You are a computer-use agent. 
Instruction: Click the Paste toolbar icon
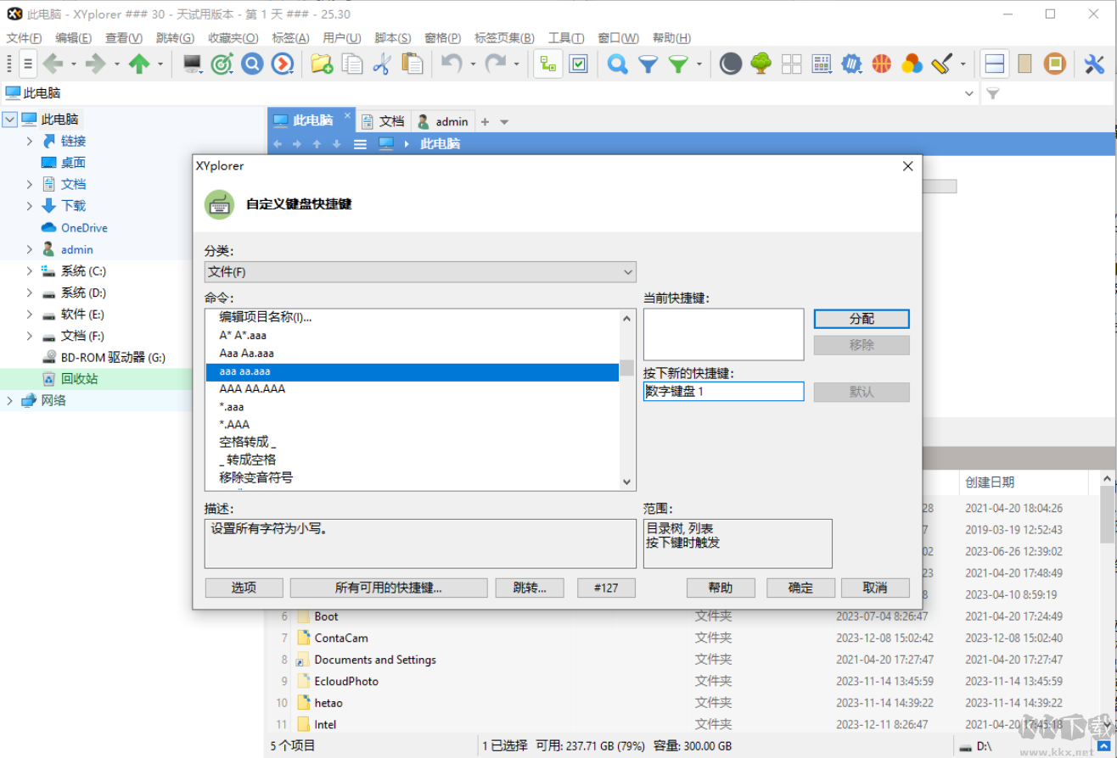point(413,64)
